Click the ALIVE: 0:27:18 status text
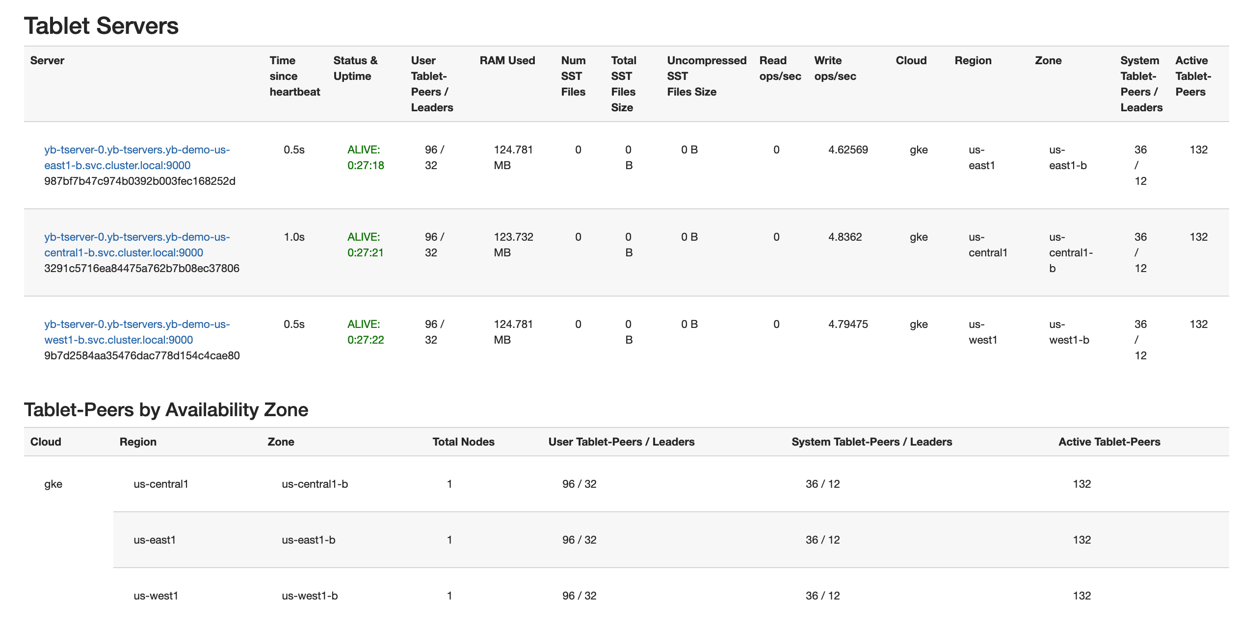 (x=365, y=157)
